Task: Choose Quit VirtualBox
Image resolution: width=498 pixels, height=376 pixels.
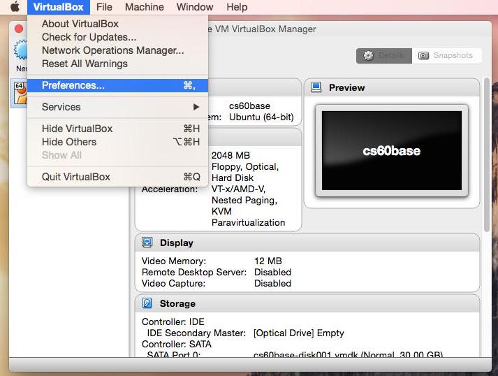Action: 118,177
